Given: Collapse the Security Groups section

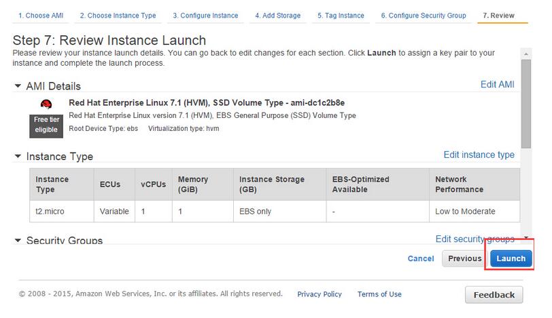Looking at the screenshot, I should coord(18,241).
